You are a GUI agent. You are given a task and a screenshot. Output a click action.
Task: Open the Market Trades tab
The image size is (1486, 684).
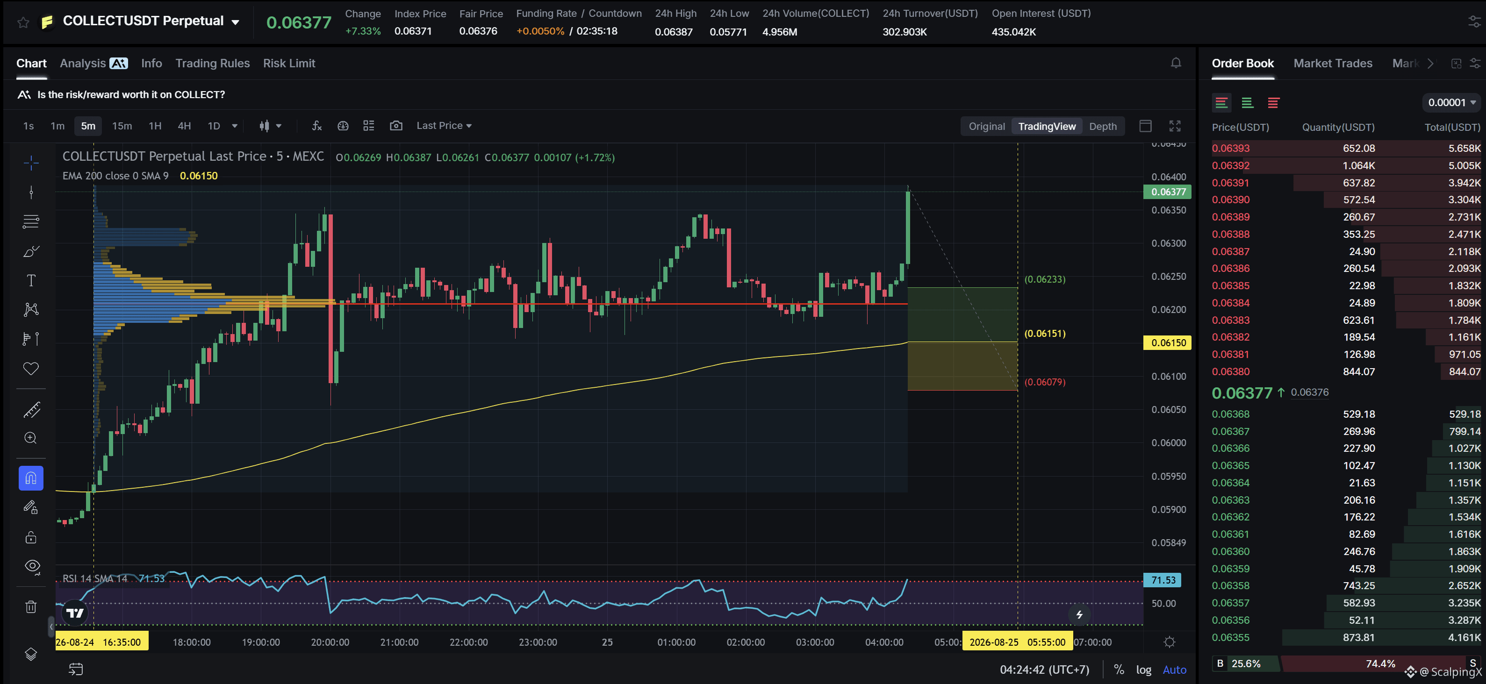[x=1333, y=64]
